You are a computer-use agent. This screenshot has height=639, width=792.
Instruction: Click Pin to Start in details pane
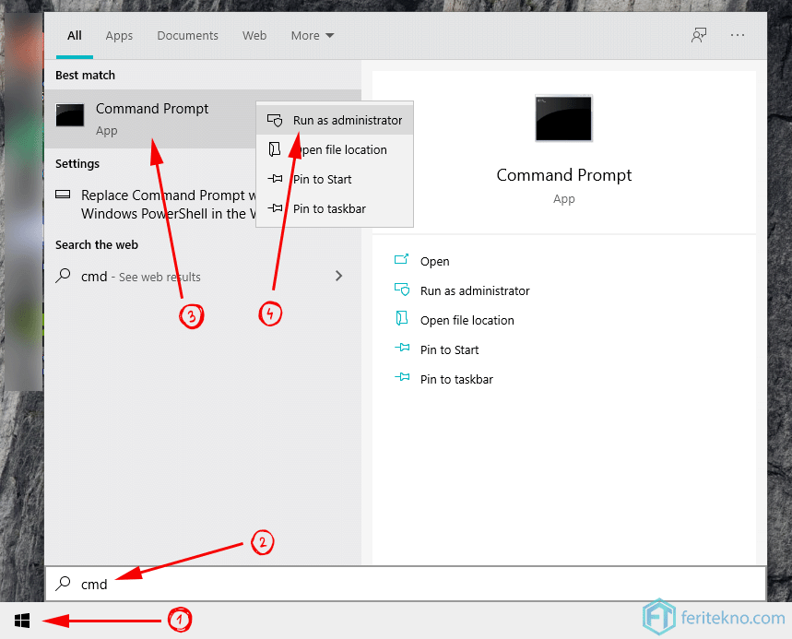pos(450,349)
